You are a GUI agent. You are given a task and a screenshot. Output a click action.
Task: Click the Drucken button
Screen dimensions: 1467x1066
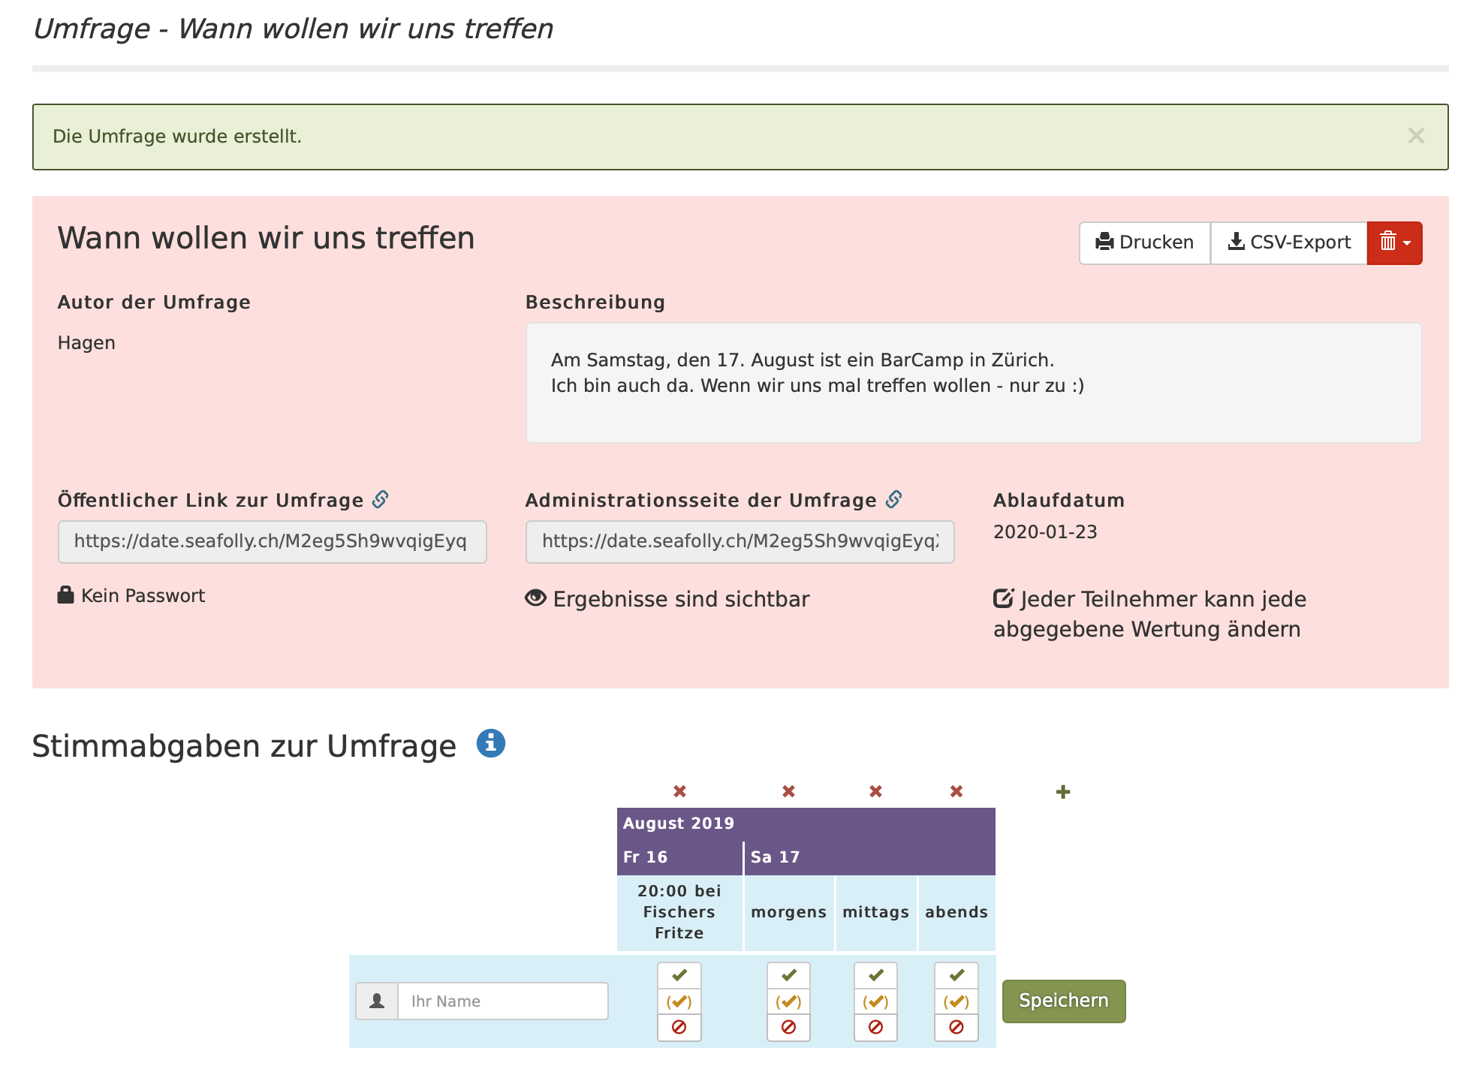(1144, 242)
